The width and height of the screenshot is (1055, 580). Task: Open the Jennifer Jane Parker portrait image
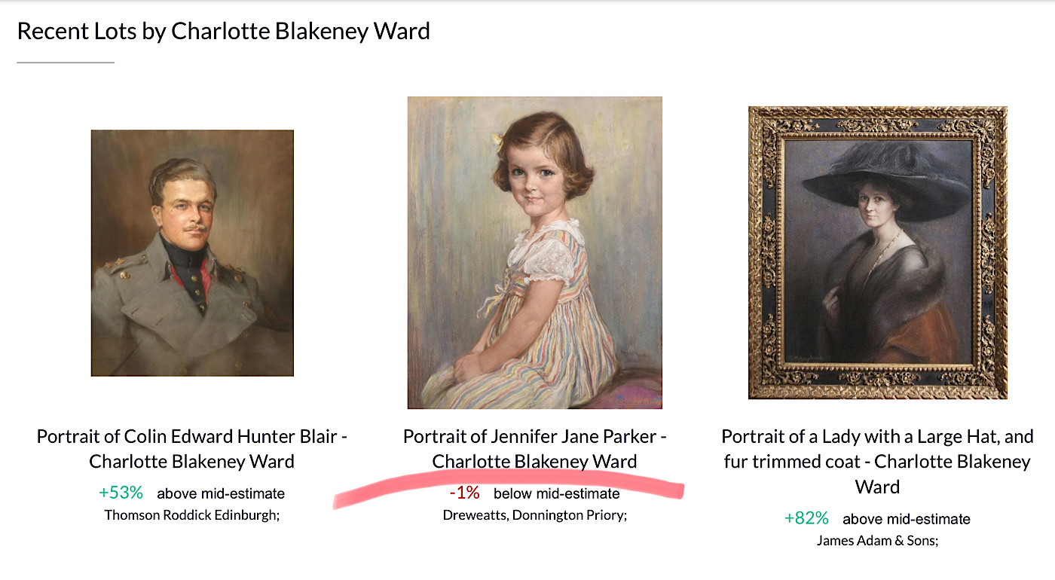tap(534, 252)
